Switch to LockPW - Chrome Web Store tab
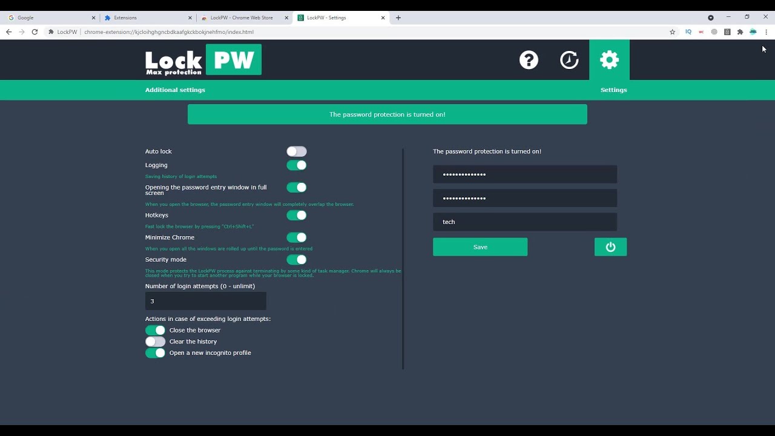Screen dimensions: 775x436 click(x=243, y=18)
